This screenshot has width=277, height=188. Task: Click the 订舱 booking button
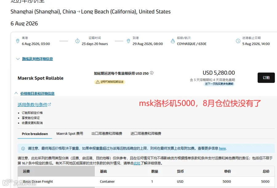[x=266, y=78]
